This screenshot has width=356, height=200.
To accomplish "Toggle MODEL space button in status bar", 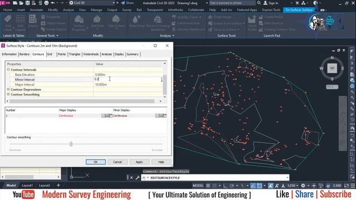I will [x=198, y=186].
